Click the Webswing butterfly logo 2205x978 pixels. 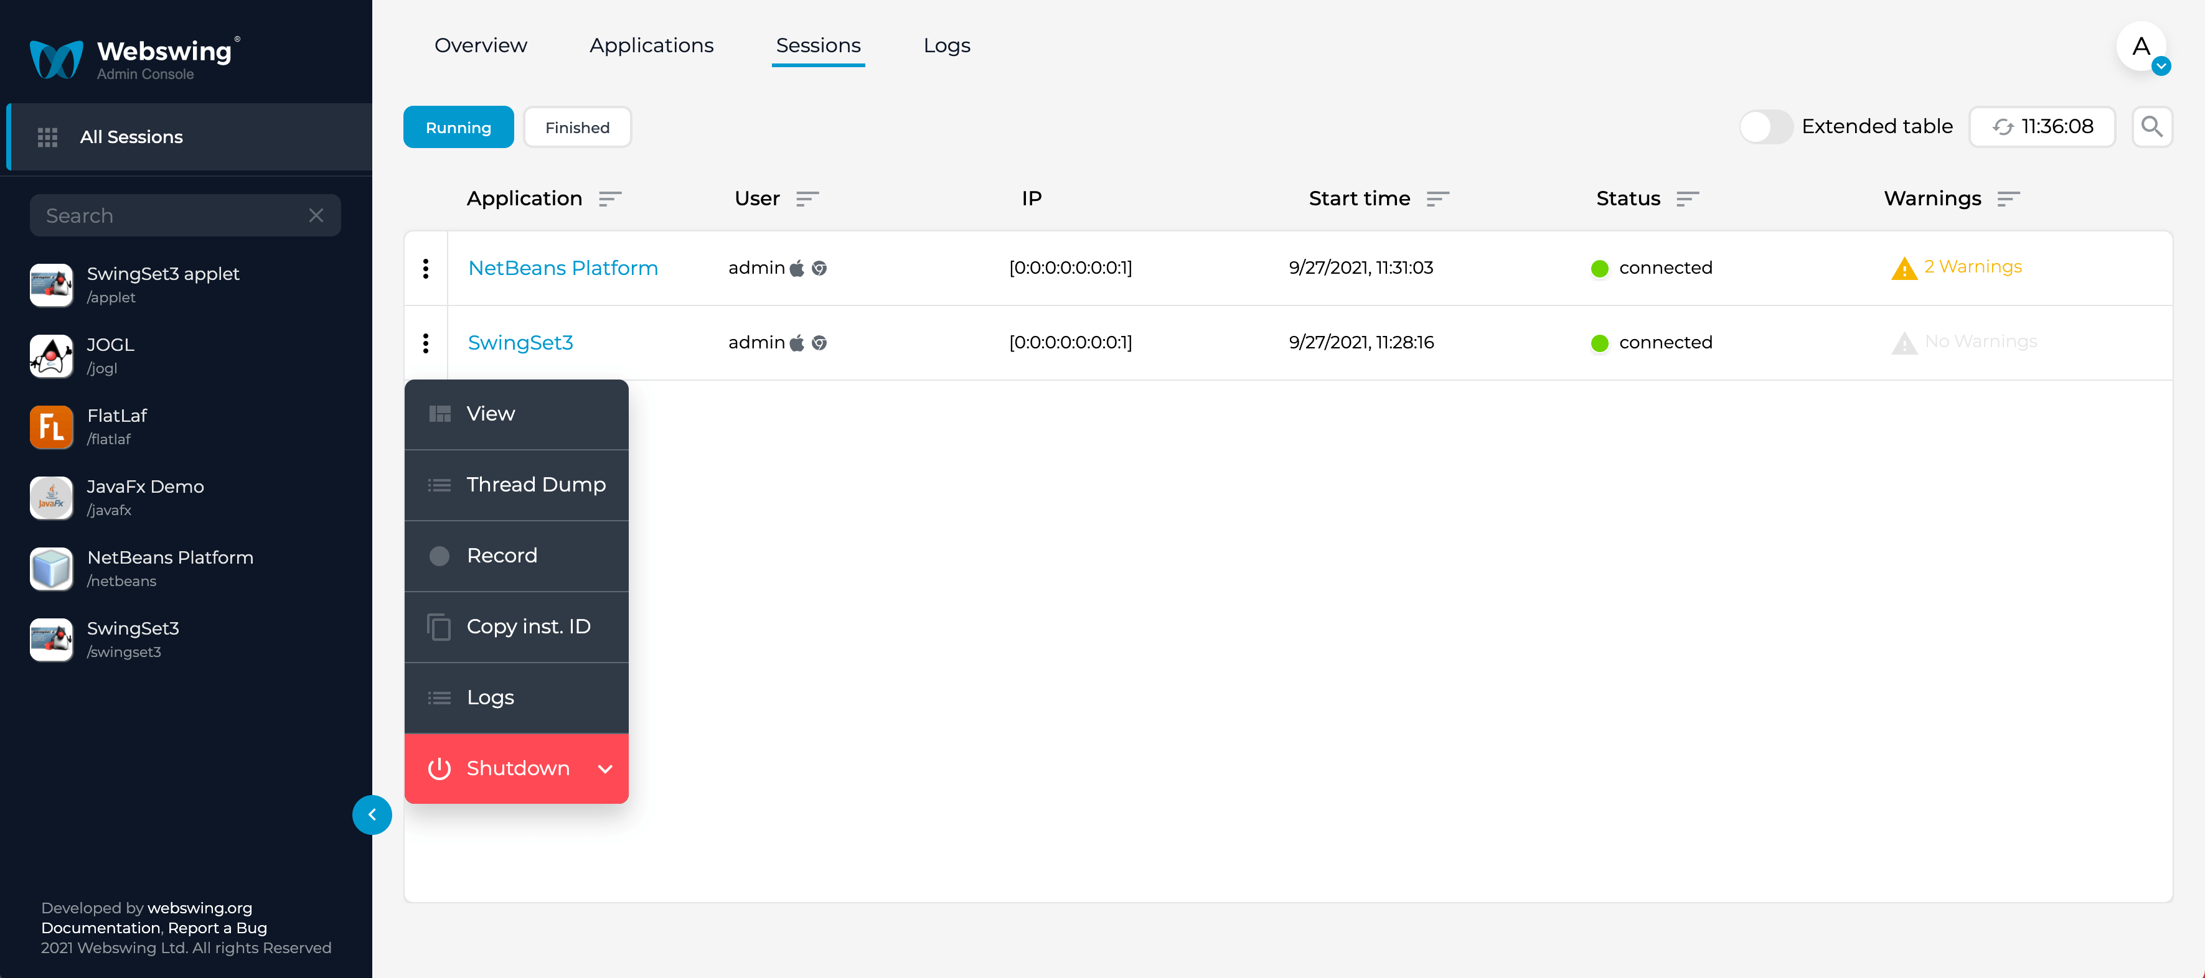[57, 59]
